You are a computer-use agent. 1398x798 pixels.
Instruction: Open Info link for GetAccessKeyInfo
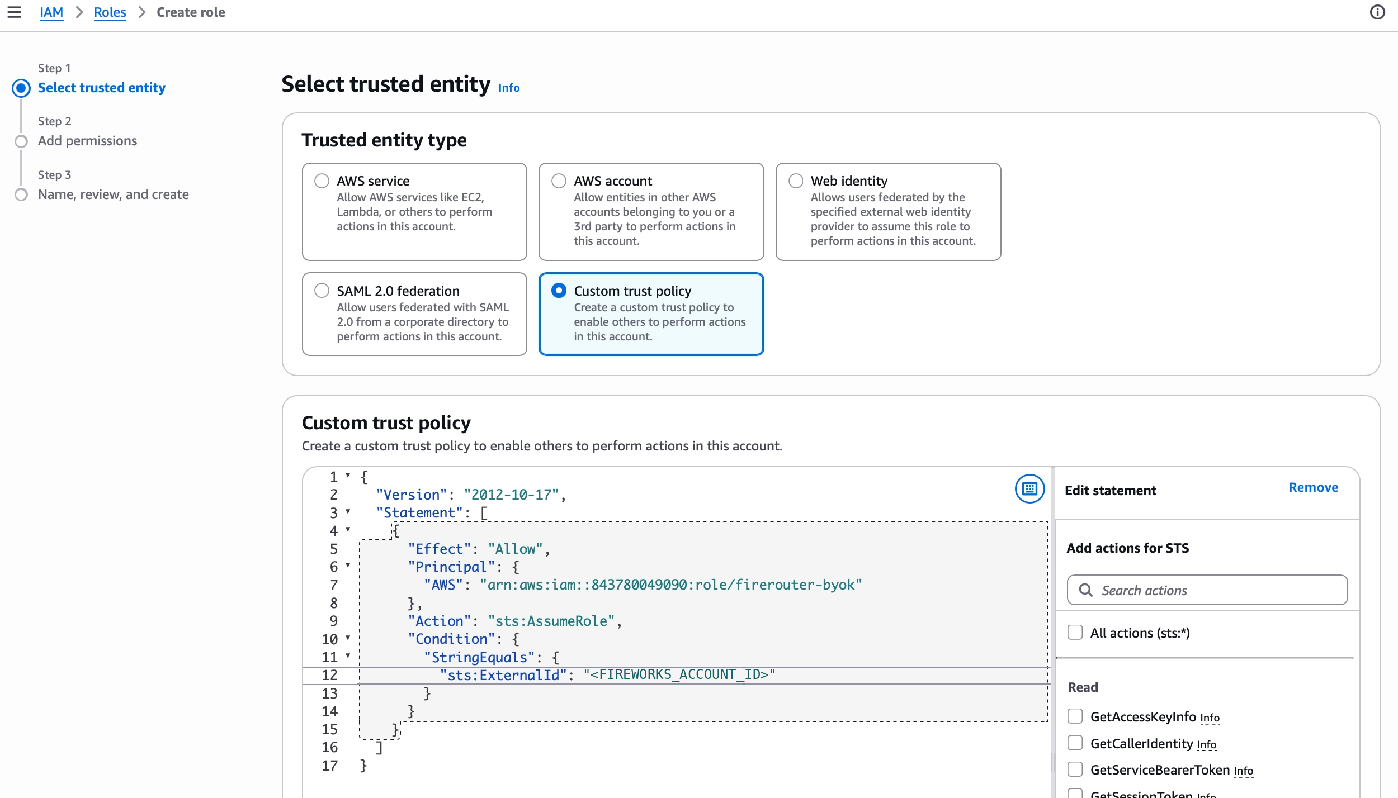pyautogui.click(x=1210, y=718)
